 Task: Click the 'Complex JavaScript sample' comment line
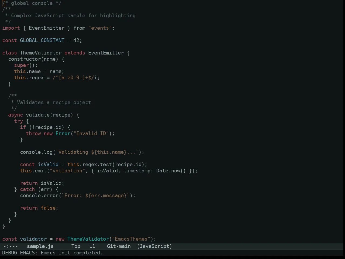pos(70,16)
